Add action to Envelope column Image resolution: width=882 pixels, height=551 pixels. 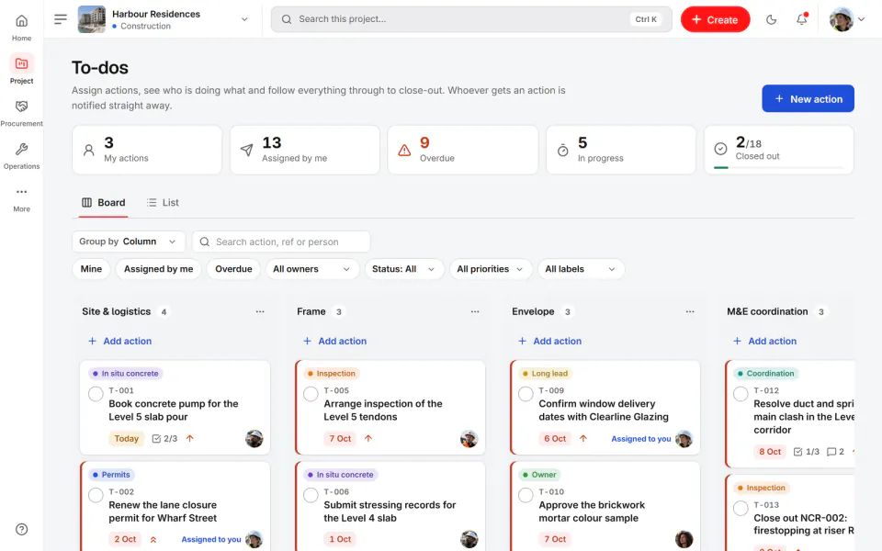[549, 341]
